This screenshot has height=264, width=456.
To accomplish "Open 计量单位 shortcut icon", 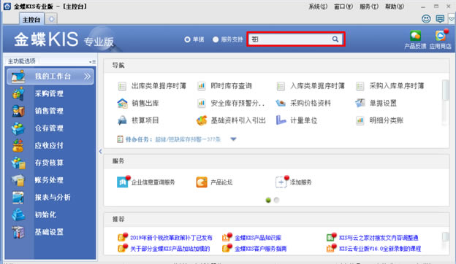I will 281,120.
